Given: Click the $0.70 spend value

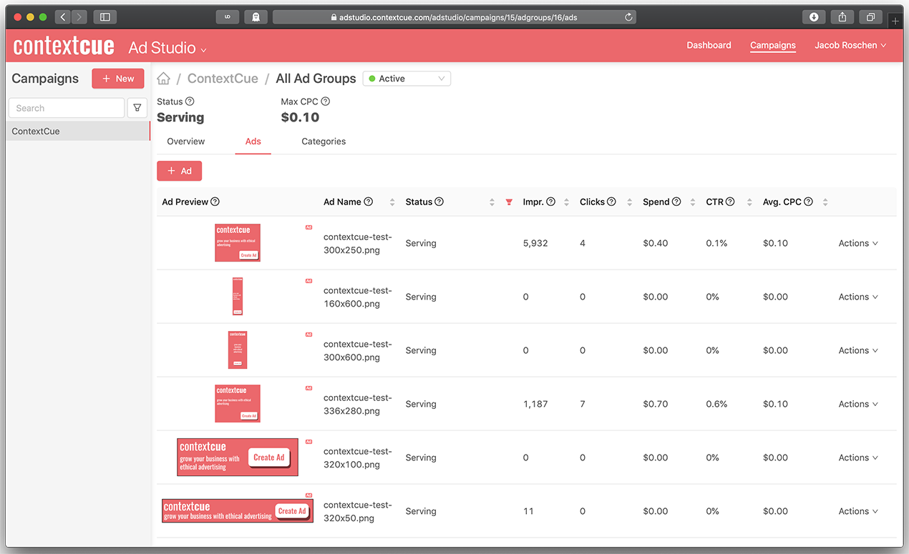Looking at the screenshot, I should [656, 404].
